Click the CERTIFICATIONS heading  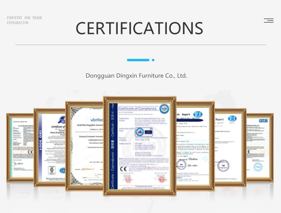(139, 28)
